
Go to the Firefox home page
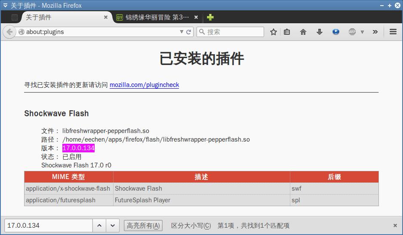(x=303, y=32)
